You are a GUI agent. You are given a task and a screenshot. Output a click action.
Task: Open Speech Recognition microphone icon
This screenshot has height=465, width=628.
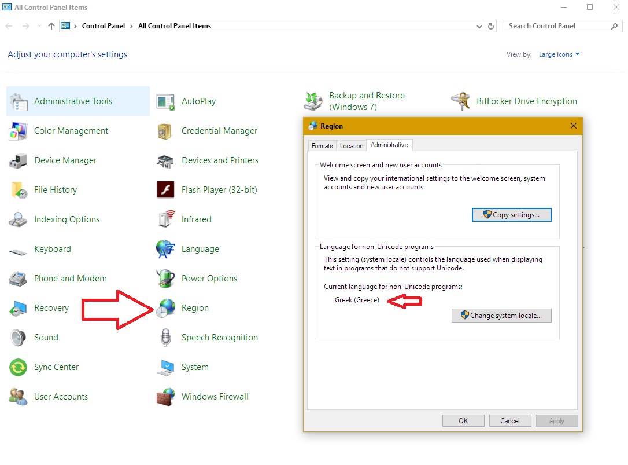click(165, 338)
